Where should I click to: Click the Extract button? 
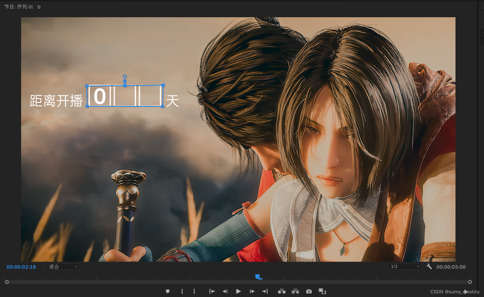295,291
